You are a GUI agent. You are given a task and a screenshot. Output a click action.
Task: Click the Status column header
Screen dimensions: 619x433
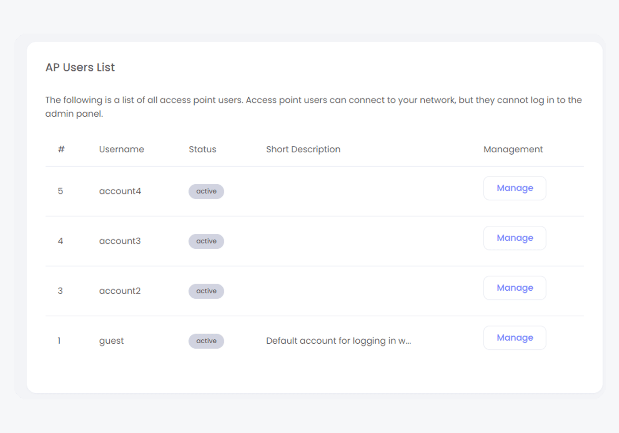(x=202, y=149)
